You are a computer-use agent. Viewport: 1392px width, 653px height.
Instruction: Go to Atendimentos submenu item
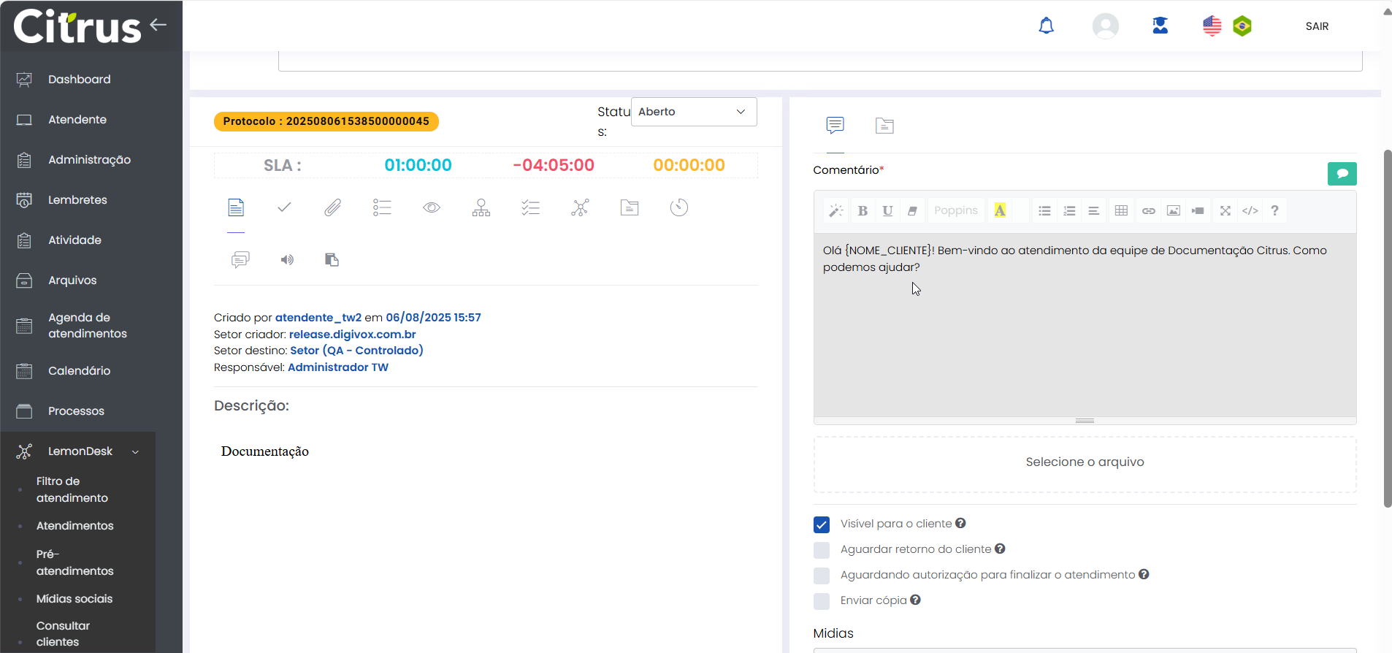(x=74, y=526)
